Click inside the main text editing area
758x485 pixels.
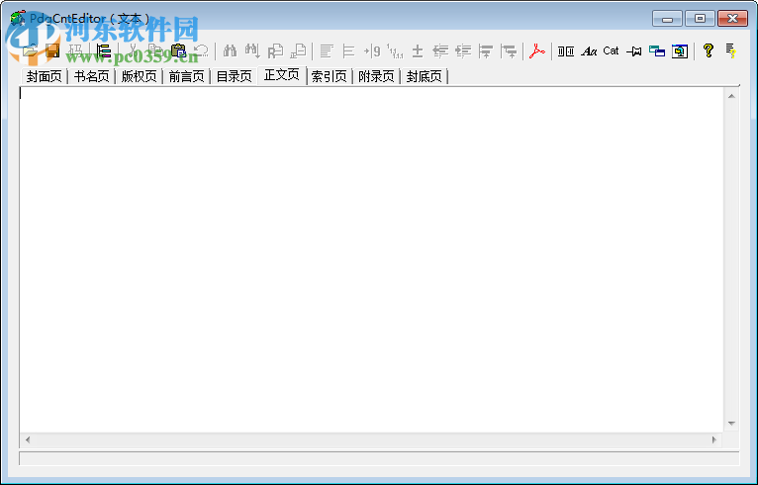371,259
